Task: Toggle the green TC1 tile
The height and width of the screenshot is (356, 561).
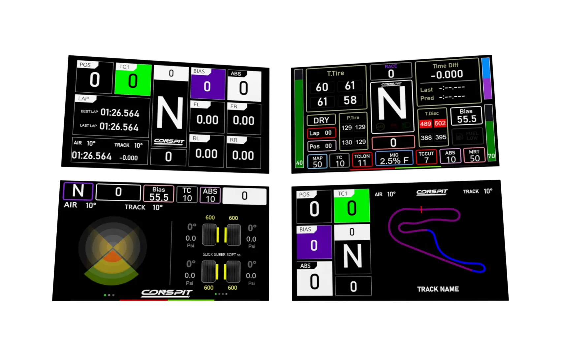Action: [133, 79]
